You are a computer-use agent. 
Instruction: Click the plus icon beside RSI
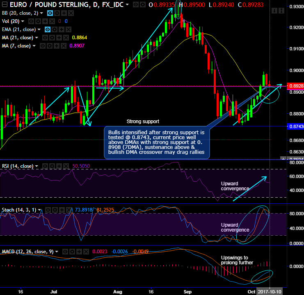tap(59, 166)
